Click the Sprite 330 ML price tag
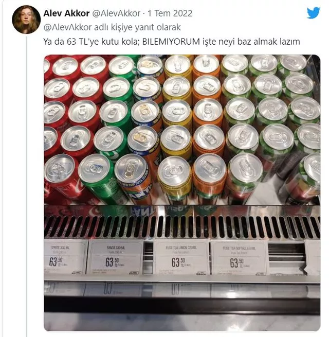Viewport: 329px width, 337px height. pyautogui.click(x=65, y=257)
